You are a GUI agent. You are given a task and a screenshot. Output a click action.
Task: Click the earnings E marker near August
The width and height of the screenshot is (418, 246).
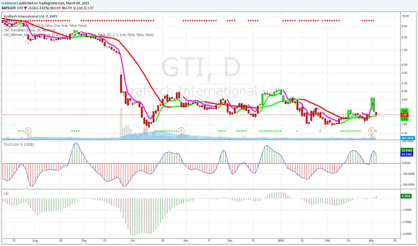click(x=29, y=131)
